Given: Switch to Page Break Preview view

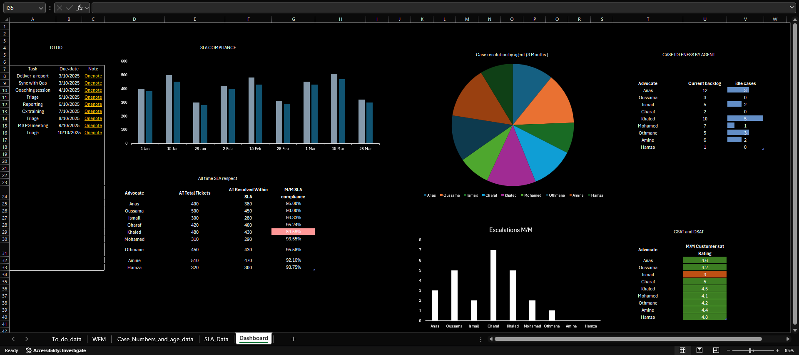Looking at the screenshot, I should click(x=716, y=350).
